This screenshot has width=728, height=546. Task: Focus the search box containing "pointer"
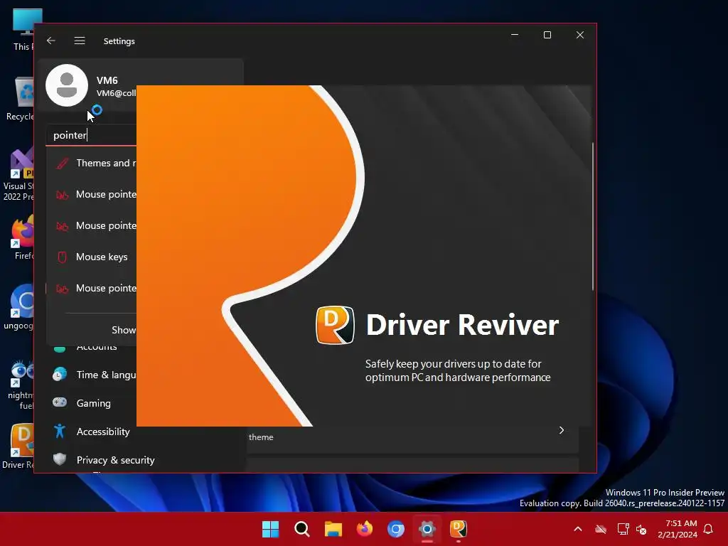pos(92,135)
